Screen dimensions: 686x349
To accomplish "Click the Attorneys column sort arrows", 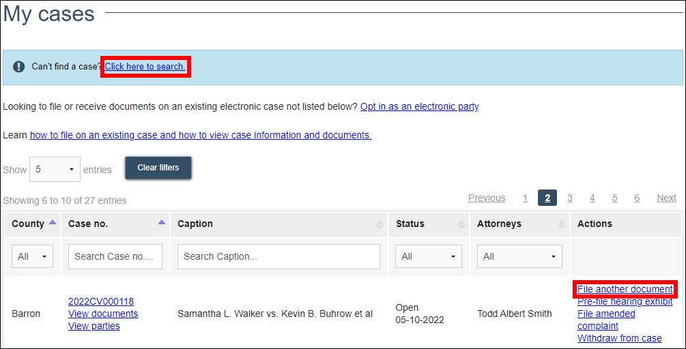I will pos(562,224).
